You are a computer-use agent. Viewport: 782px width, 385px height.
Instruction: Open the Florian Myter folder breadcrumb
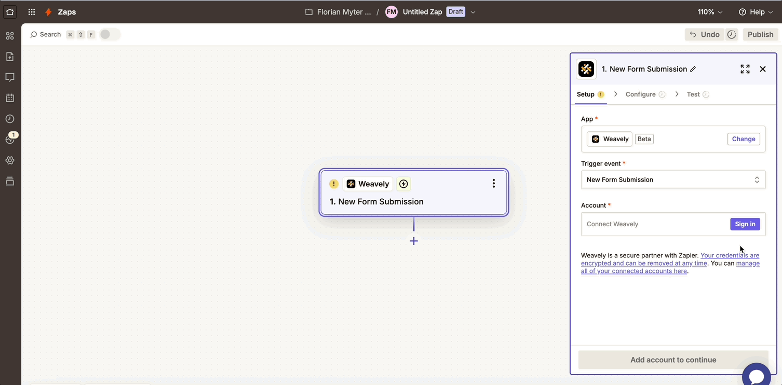tap(344, 12)
